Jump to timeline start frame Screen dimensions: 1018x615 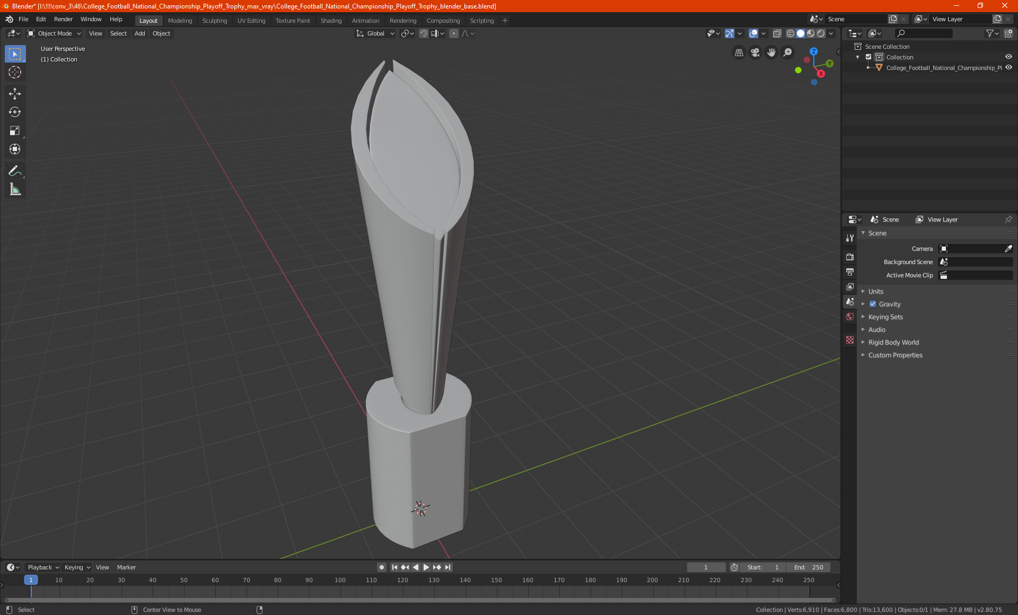click(394, 567)
